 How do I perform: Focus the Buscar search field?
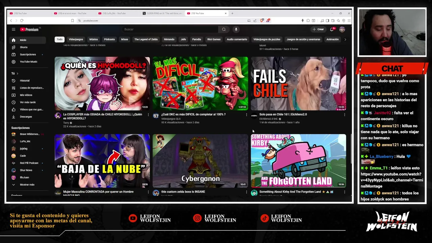[170, 29]
